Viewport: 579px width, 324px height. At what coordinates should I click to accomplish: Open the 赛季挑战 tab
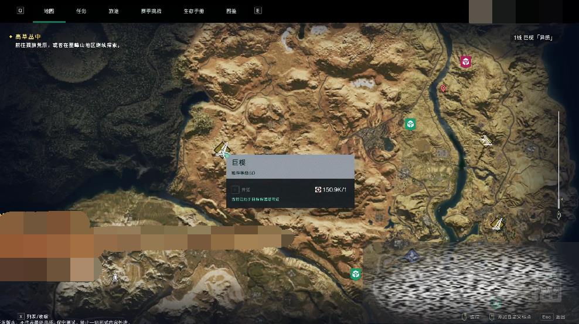[x=151, y=11]
